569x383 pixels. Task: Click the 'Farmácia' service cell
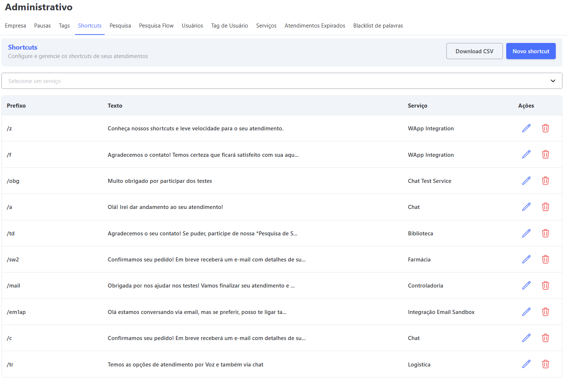tap(419, 260)
